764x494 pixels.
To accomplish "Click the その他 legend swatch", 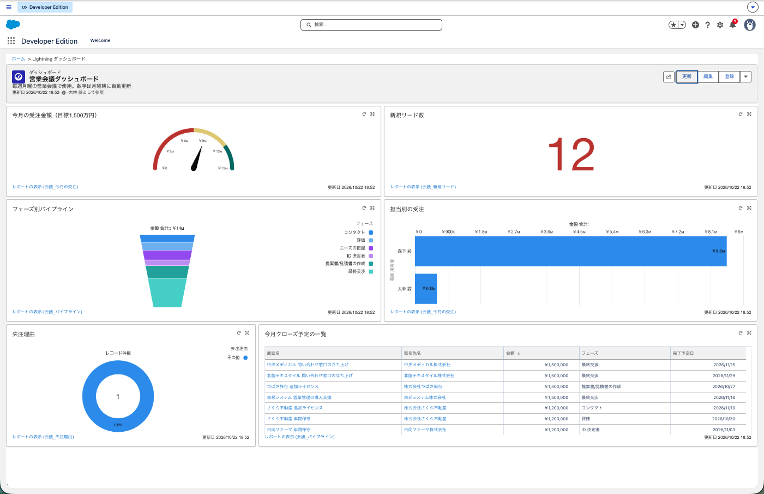I will coord(245,358).
